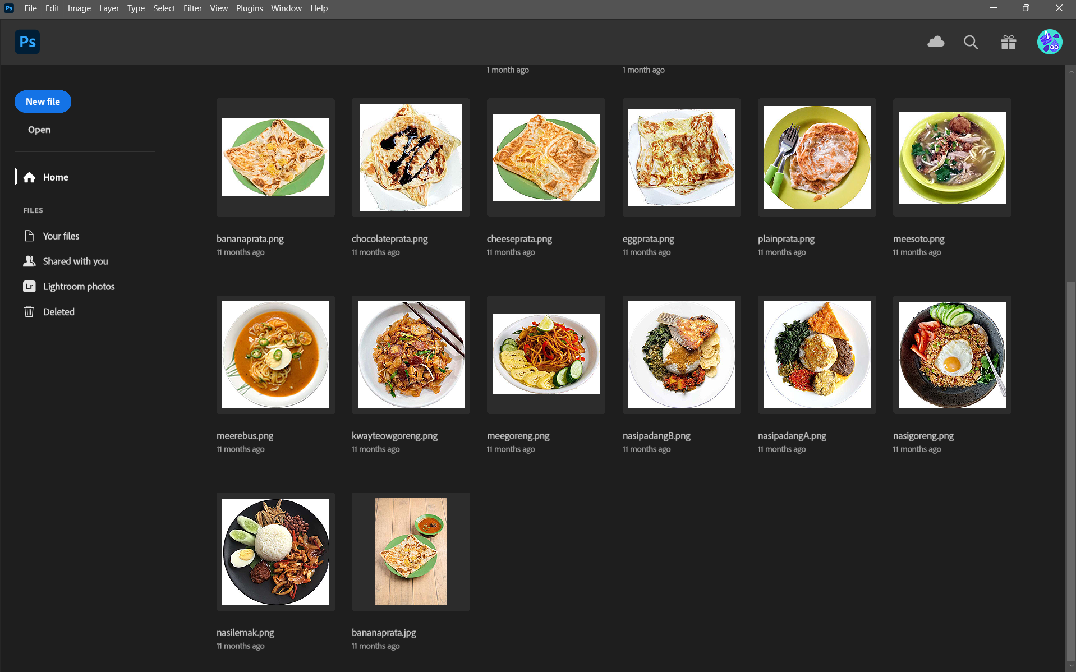Open the nasilemak.png thumbnail

(x=275, y=551)
